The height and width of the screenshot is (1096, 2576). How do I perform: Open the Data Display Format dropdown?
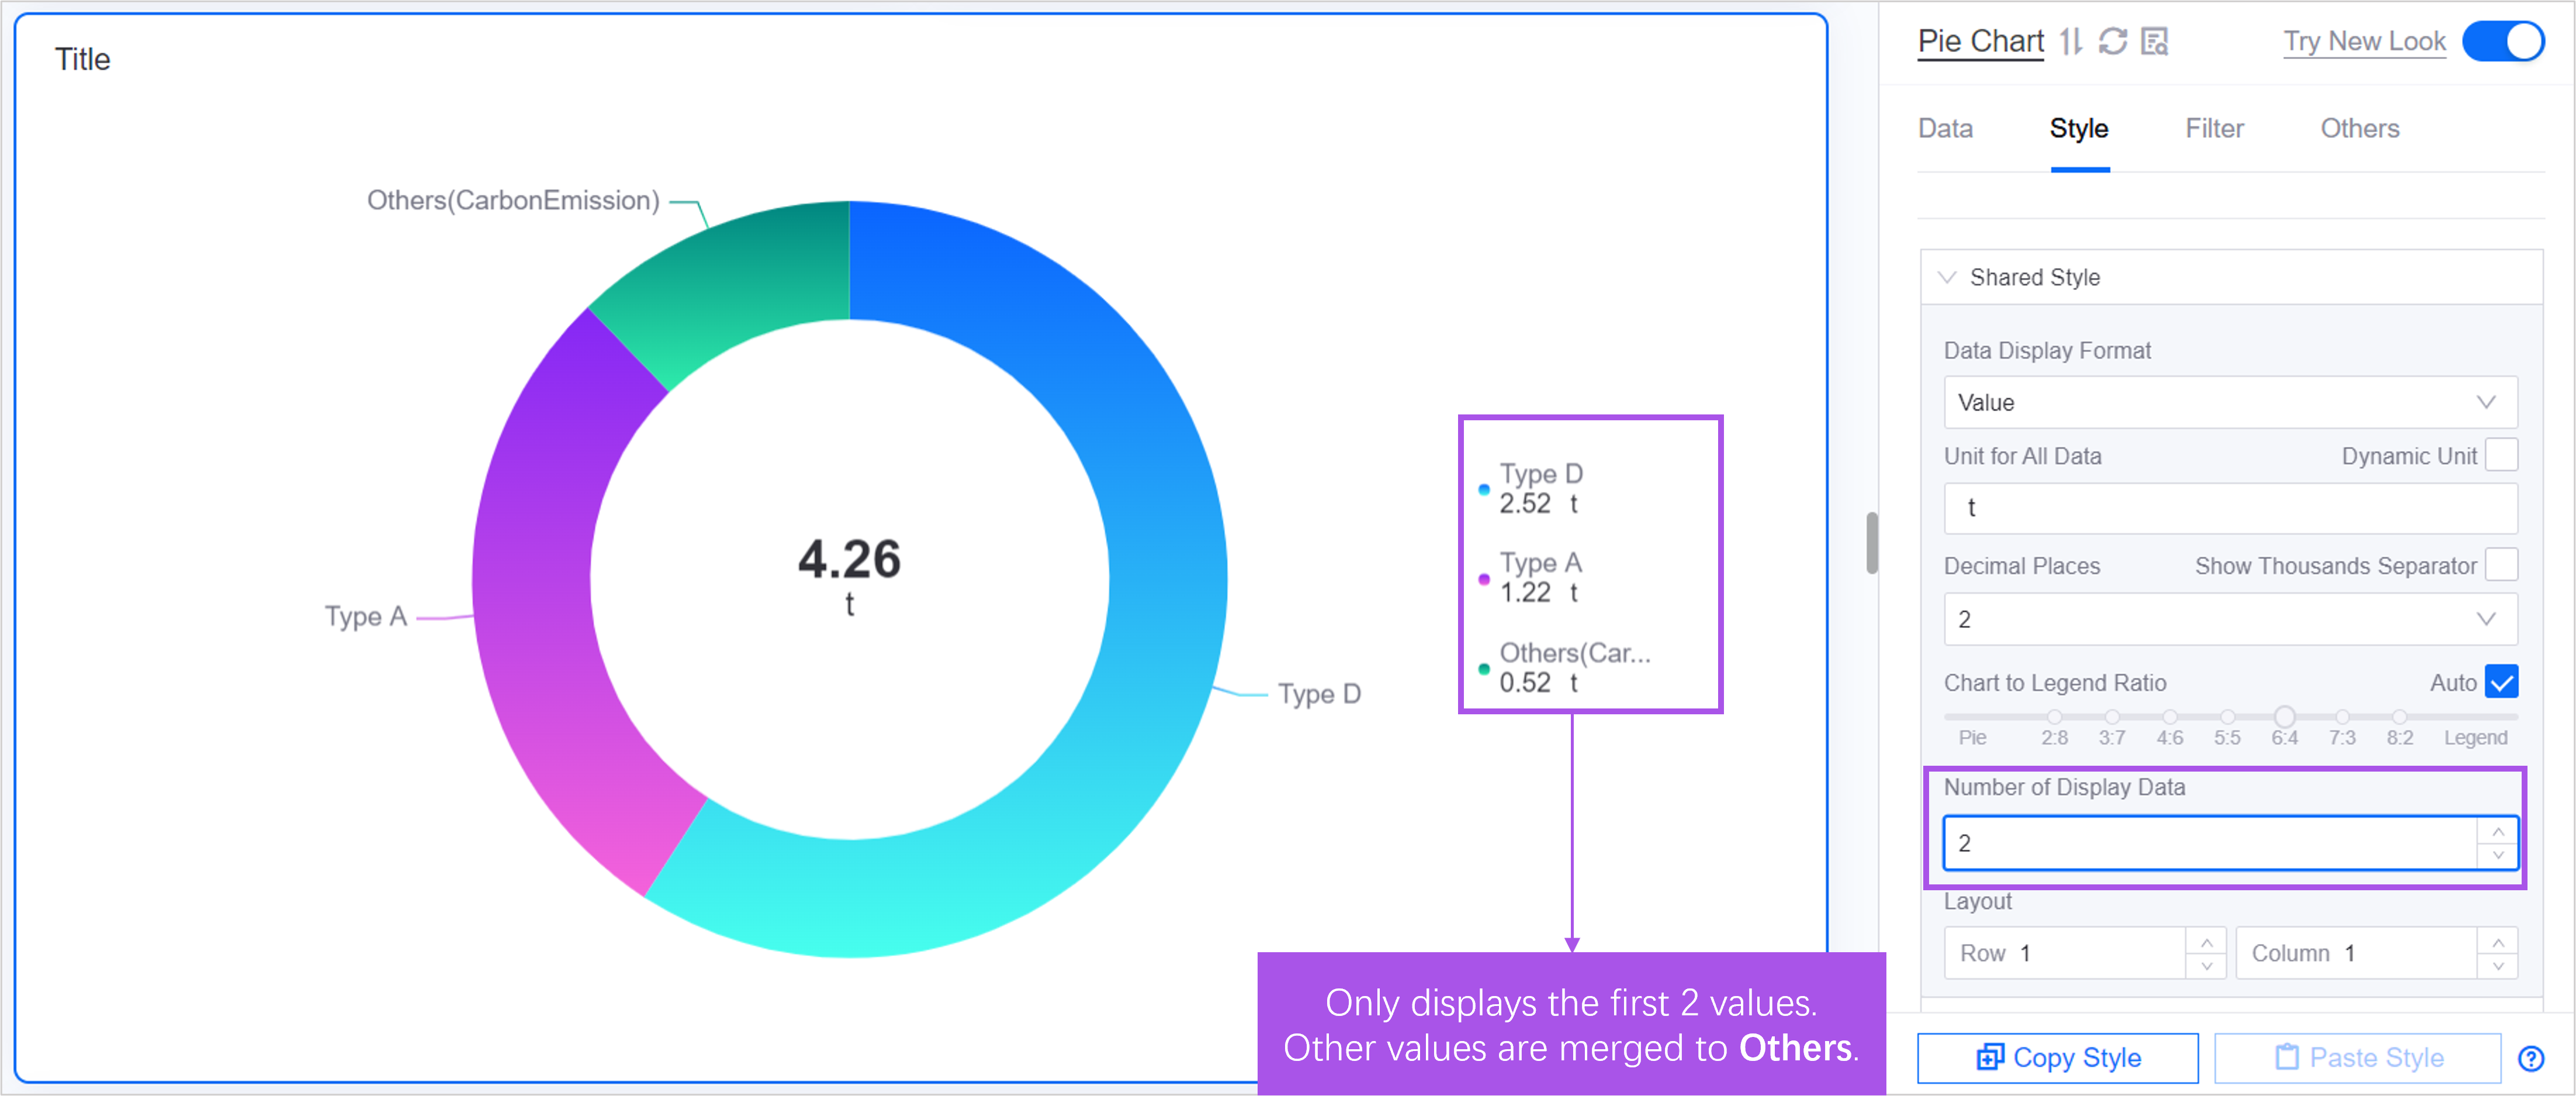coord(2229,403)
